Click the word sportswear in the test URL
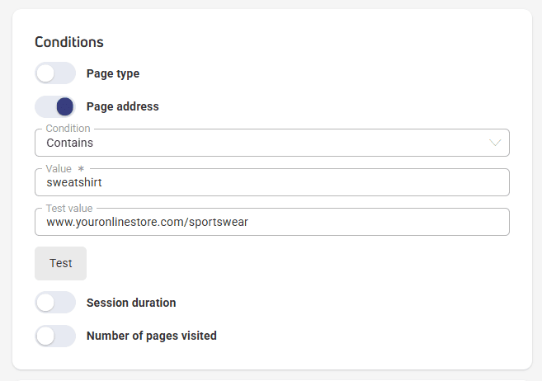This screenshot has height=381, width=542. coord(219,222)
